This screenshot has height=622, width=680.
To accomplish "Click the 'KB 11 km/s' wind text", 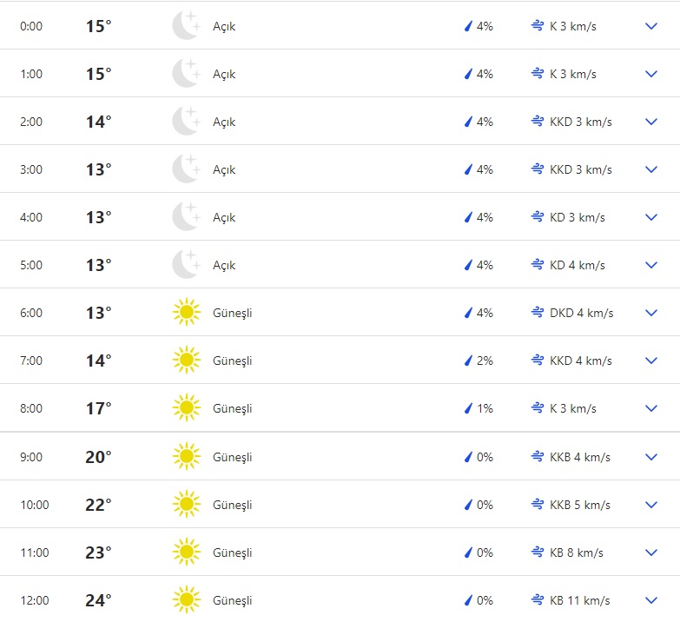I will click(x=580, y=600).
